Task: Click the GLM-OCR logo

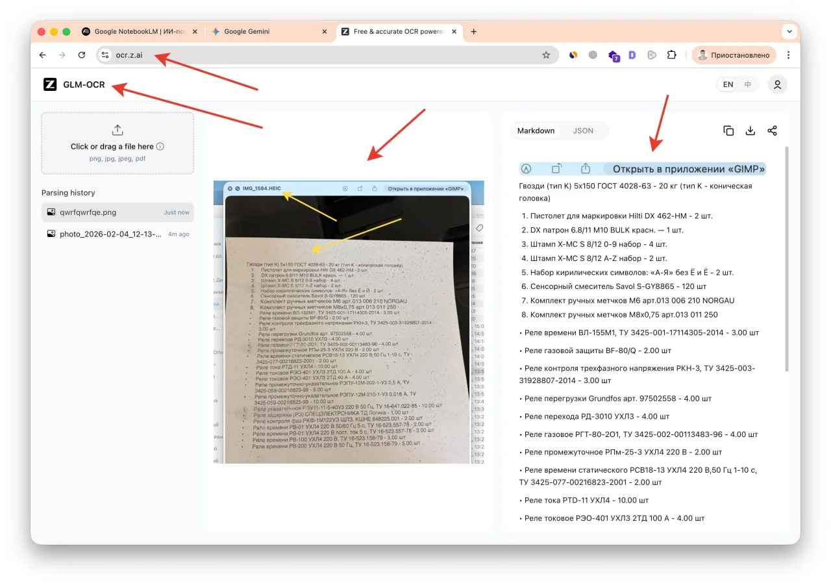Action: pos(50,84)
